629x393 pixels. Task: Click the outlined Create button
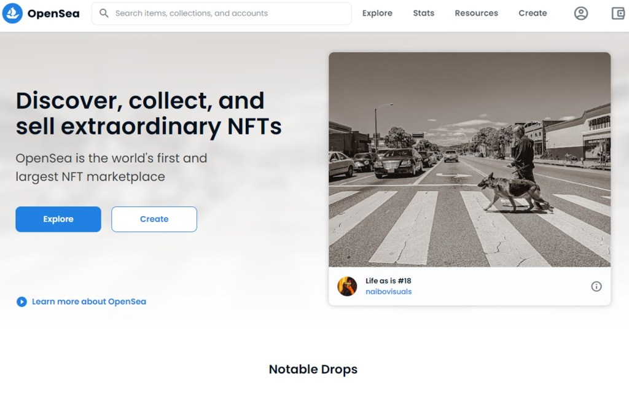point(154,219)
